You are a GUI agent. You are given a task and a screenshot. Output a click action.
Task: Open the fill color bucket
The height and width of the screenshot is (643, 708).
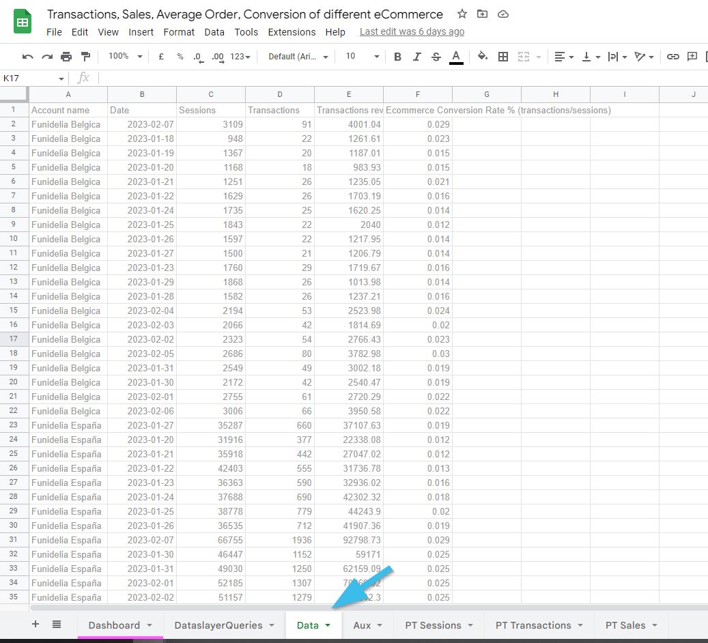click(483, 57)
